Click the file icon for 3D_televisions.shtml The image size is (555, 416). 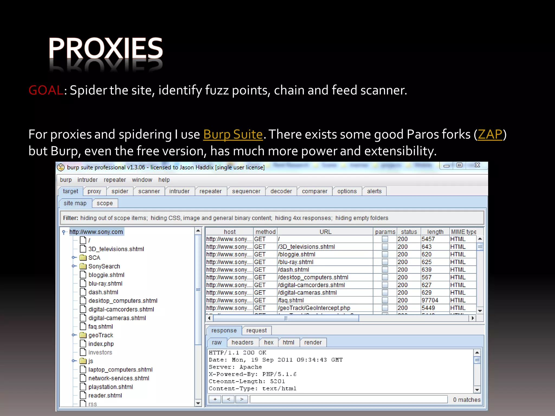(83, 249)
